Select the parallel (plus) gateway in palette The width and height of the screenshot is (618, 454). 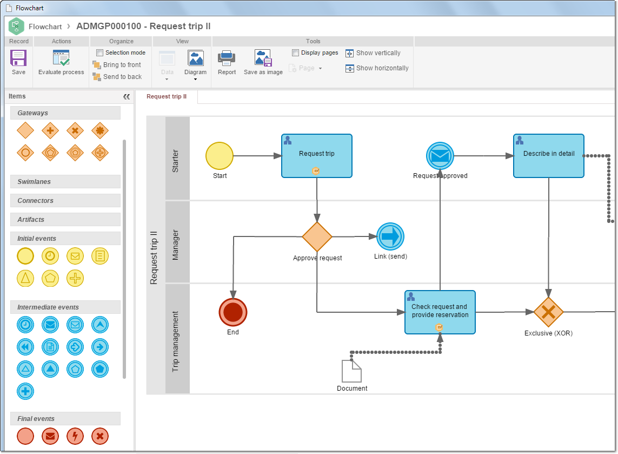coord(50,130)
